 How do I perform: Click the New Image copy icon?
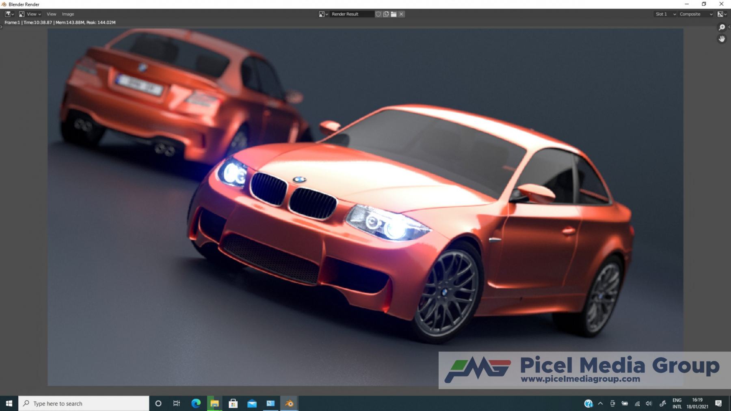pos(386,14)
